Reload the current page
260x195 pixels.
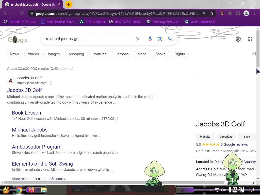coord(22,13)
